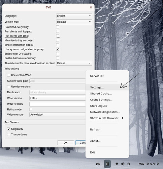The height and width of the screenshot is (169, 163).
Task: Enable Retina mode checkbox
Action: point(31,109)
